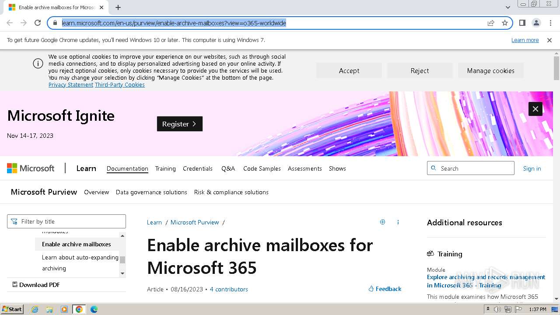
Task: Sign in to Microsoft Learn
Action: click(x=532, y=168)
